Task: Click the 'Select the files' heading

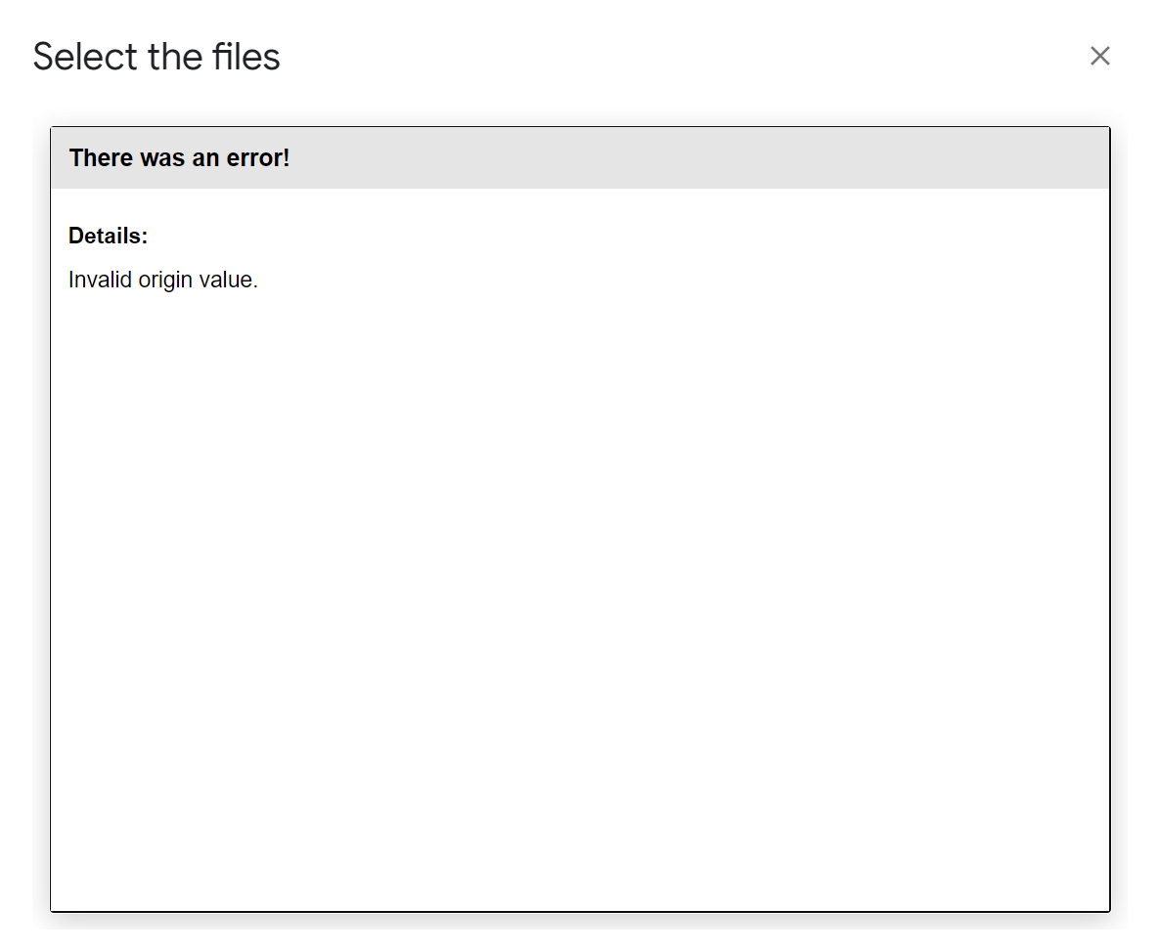Action: pyautogui.click(x=156, y=56)
